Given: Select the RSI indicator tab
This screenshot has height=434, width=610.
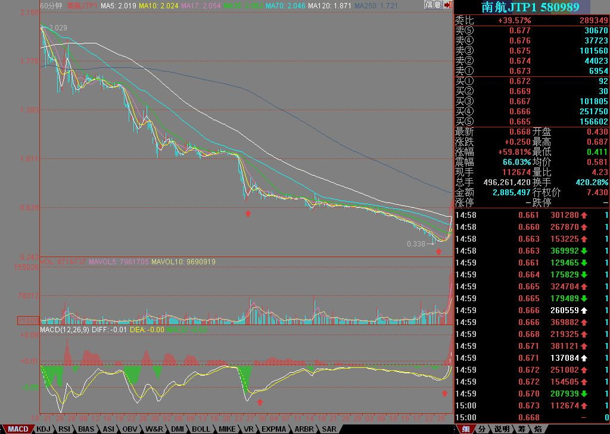Looking at the screenshot, I should pyautogui.click(x=64, y=429).
